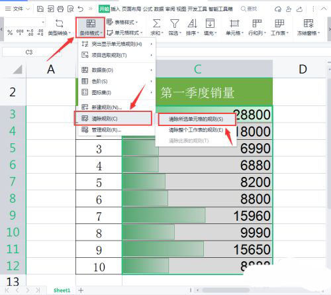Click the 冻结窗格 freeze panes icon
Image resolution: width=331 pixels, height=295 pixels.
tap(308, 23)
